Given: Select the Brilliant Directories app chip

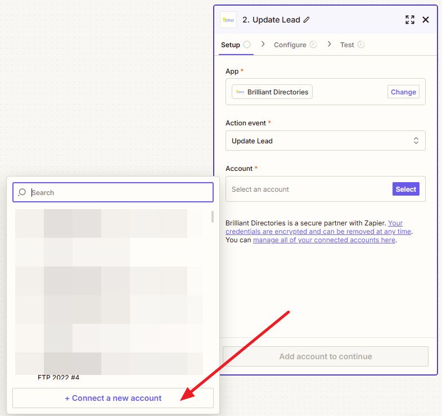Looking at the screenshot, I should point(272,92).
